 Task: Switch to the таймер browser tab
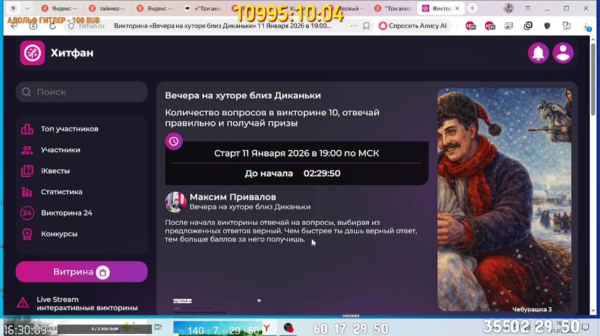click(x=107, y=8)
